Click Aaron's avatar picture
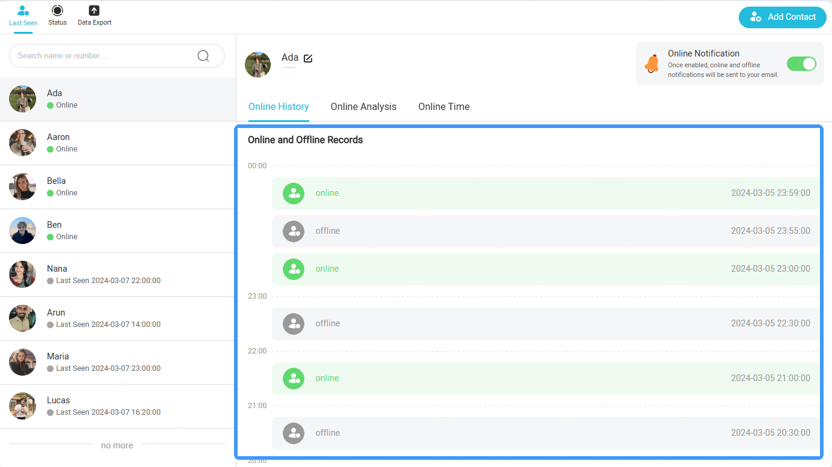832x467 pixels. tap(23, 143)
